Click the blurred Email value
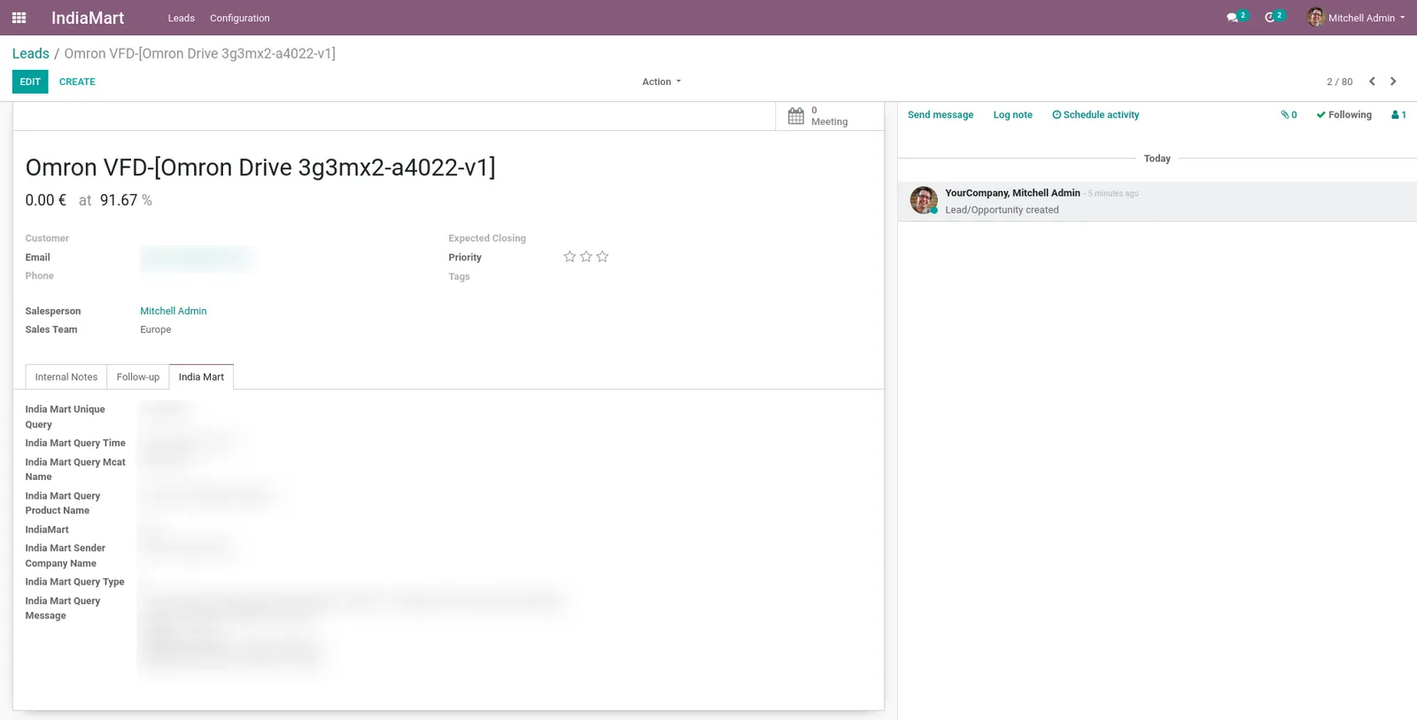Image resolution: width=1417 pixels, height=720 pixels. (x=196, y=258)
